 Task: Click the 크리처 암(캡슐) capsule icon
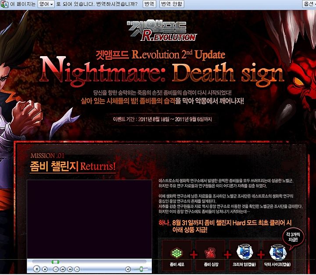(x=244, y=252)
